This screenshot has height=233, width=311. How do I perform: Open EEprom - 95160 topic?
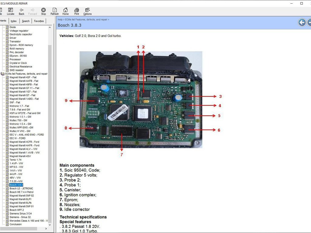tap(18, 56)
